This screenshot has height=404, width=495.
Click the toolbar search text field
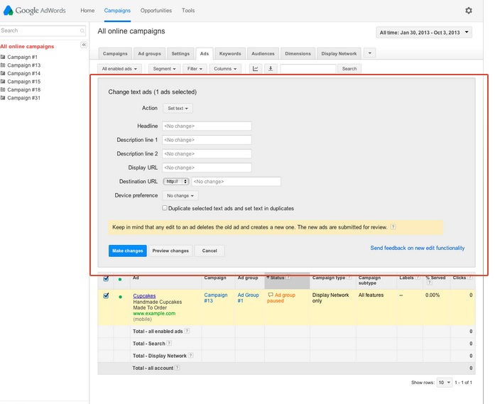(308, 68)
